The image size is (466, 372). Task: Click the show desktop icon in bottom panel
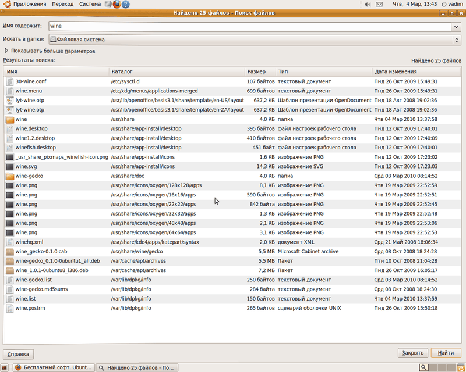pos(6,367)
